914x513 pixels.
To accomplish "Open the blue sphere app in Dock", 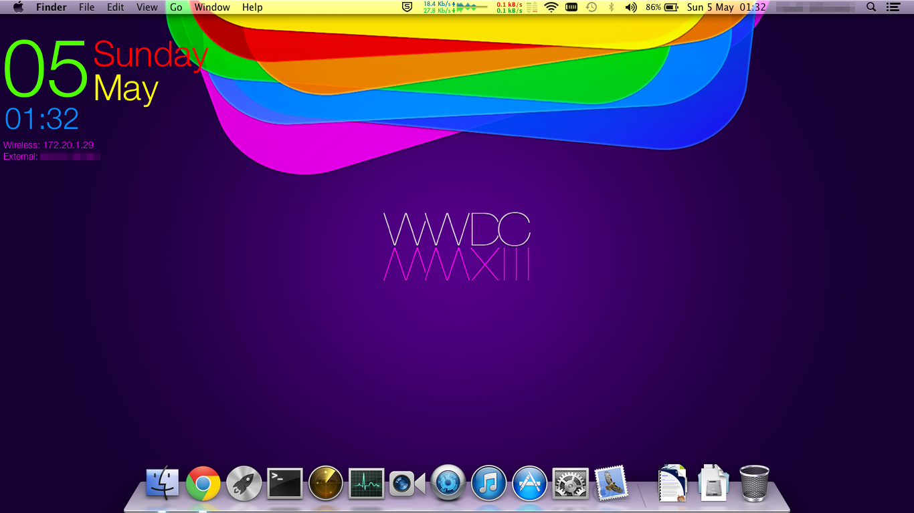I will (448, 482).
